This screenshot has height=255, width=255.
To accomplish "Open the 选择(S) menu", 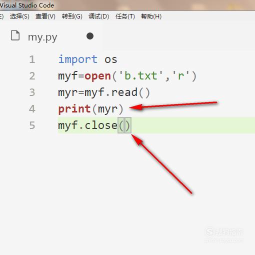I will pos(19,16).
